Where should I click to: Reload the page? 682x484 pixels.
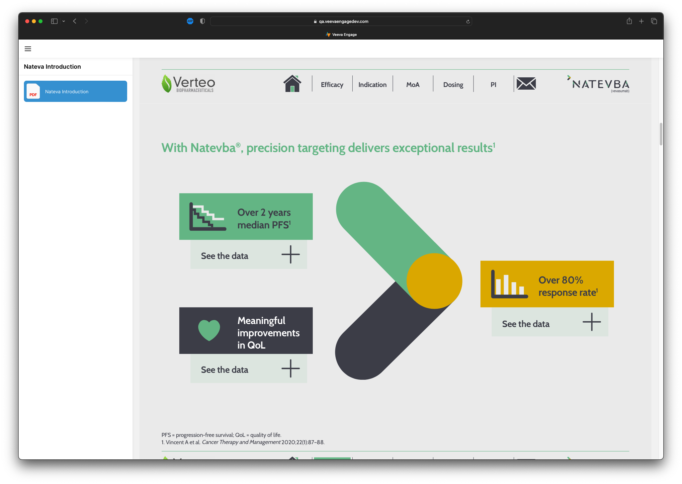click(x=468, y=22)
